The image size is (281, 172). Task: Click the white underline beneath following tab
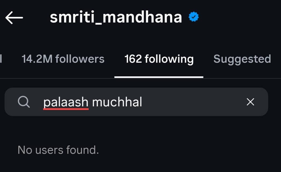pos(159,77)
